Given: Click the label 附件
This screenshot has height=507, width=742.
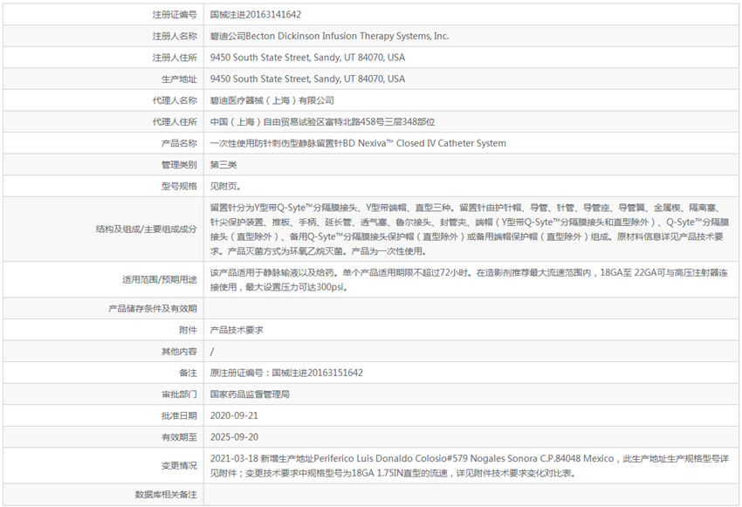Looking at the screenshot, I should point(188,330).
